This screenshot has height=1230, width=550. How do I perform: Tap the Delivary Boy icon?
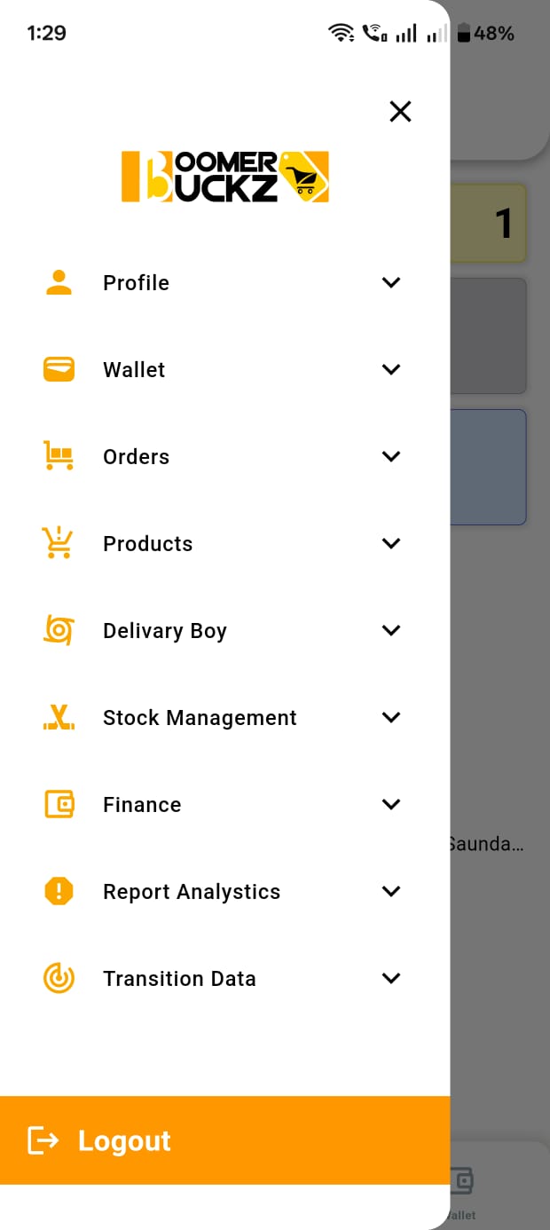59,630
